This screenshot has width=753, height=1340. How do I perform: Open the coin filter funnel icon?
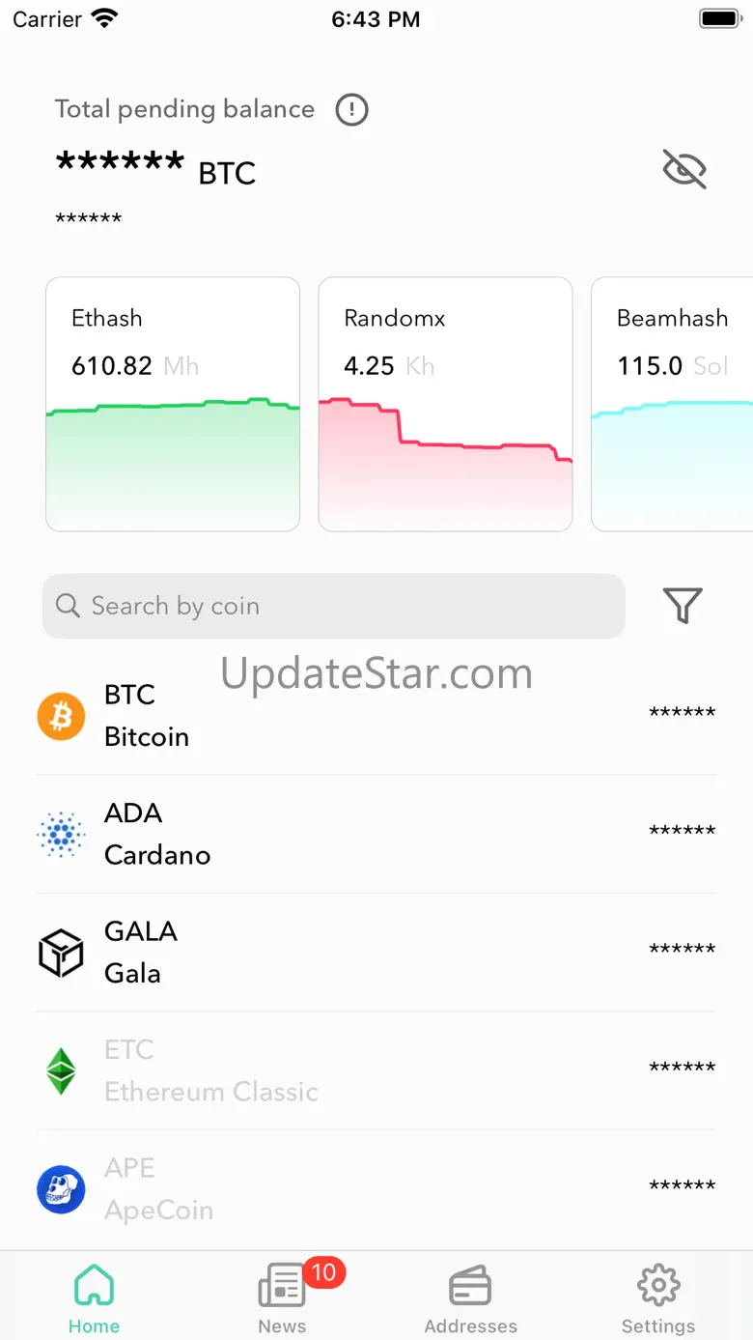(x=683, y=606)
